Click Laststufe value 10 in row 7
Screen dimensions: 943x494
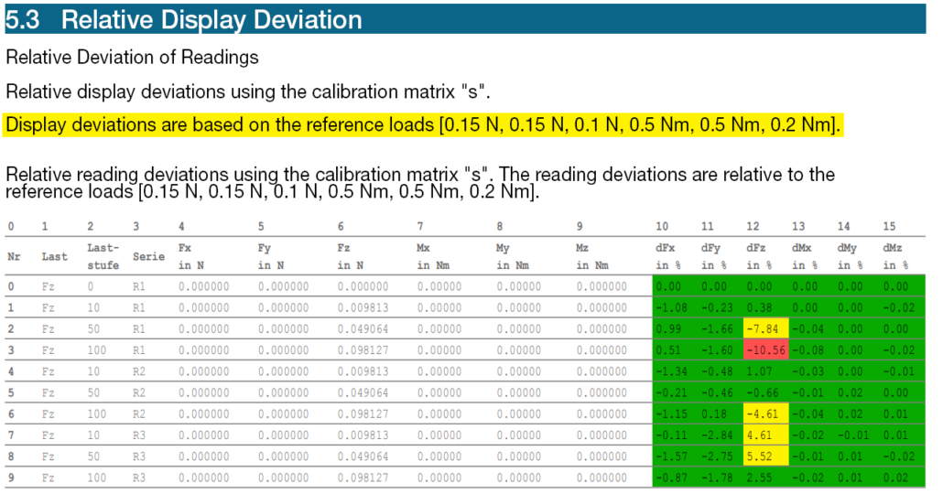tap(93, 435)
